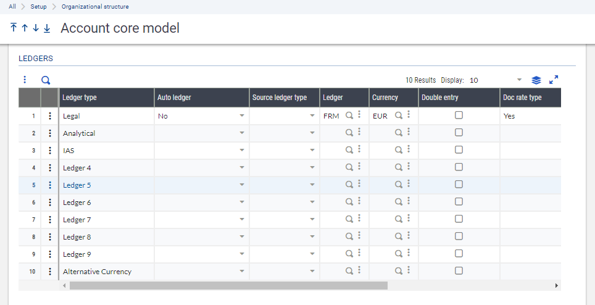
Task: Open Currency field actions in Ledger 6 row
Action: point(409,201)
